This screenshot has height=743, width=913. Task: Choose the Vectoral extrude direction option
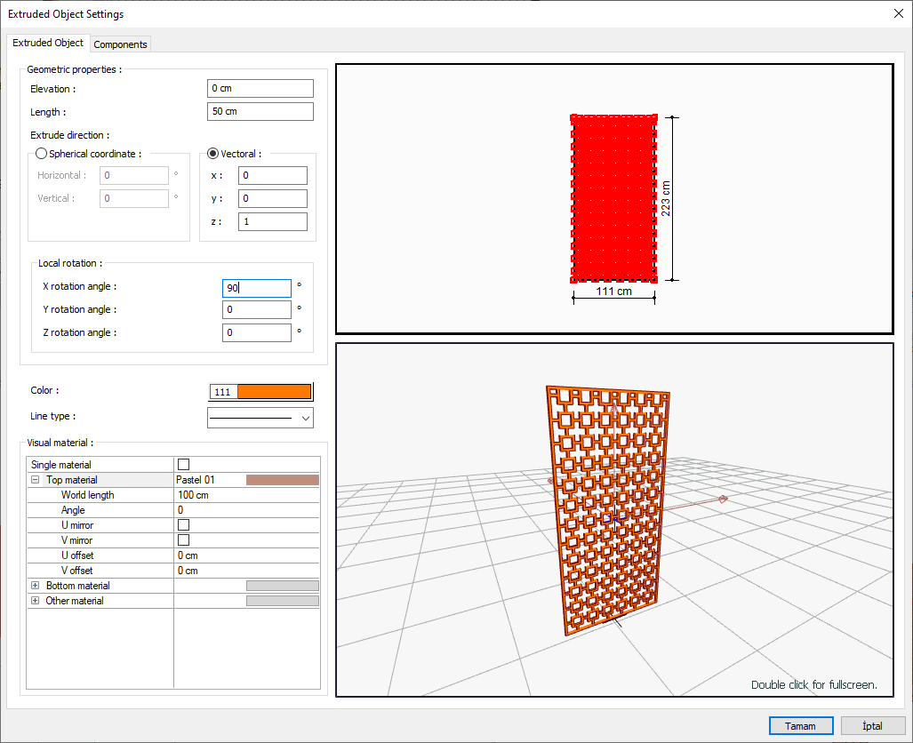click(x=212, y=154)
